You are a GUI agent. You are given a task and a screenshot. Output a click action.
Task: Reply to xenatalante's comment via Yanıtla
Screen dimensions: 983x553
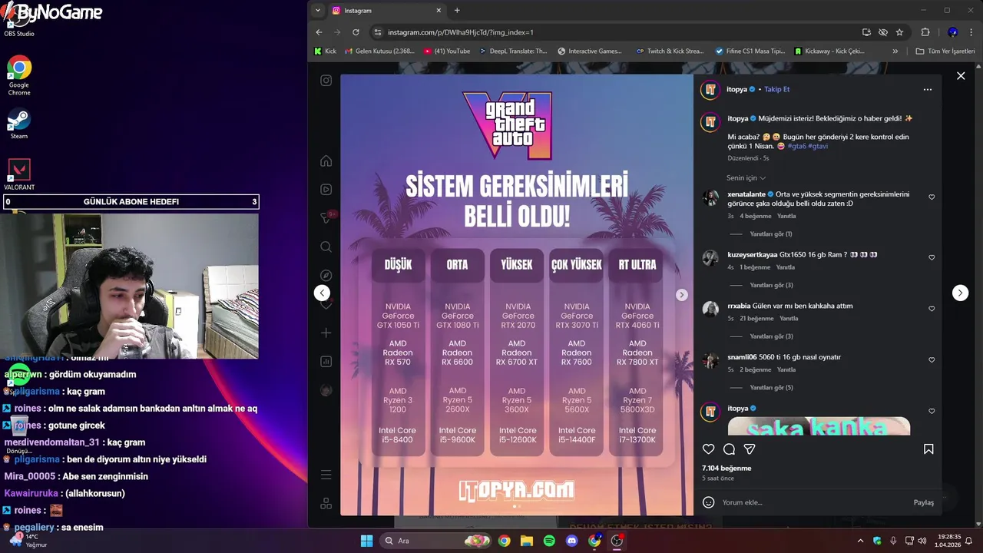tap(786, 216)
